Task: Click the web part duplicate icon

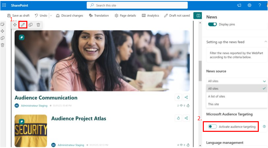Action: 31,25
